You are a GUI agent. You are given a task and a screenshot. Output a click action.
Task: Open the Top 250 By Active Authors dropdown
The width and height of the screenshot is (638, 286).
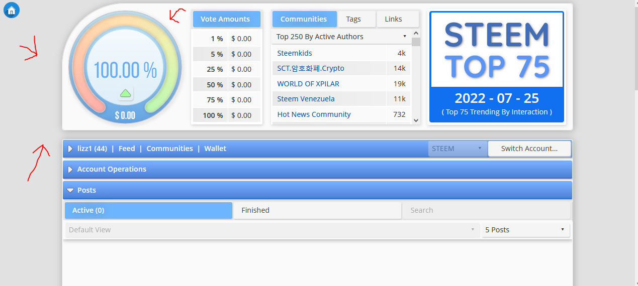point(341,37)
